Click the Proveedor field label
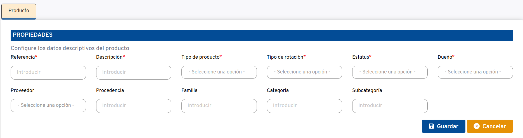 (x=22, y=90)
